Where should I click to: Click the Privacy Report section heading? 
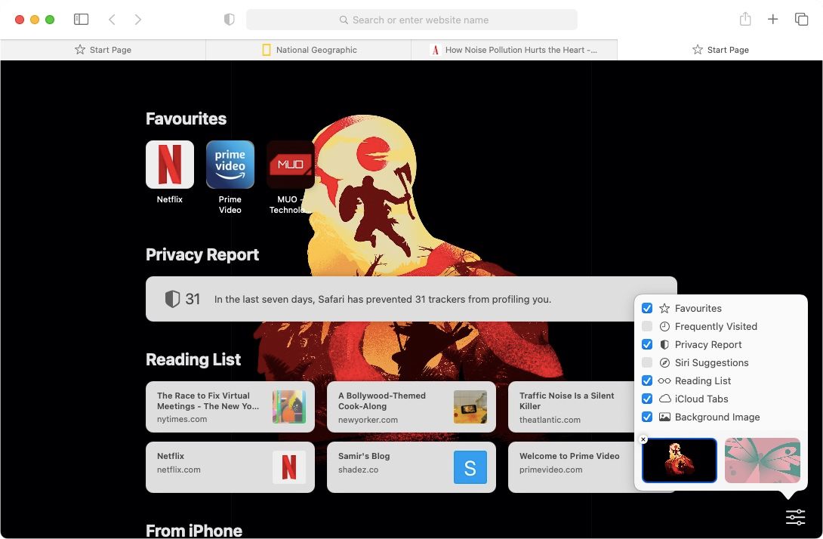click(202, 254)
